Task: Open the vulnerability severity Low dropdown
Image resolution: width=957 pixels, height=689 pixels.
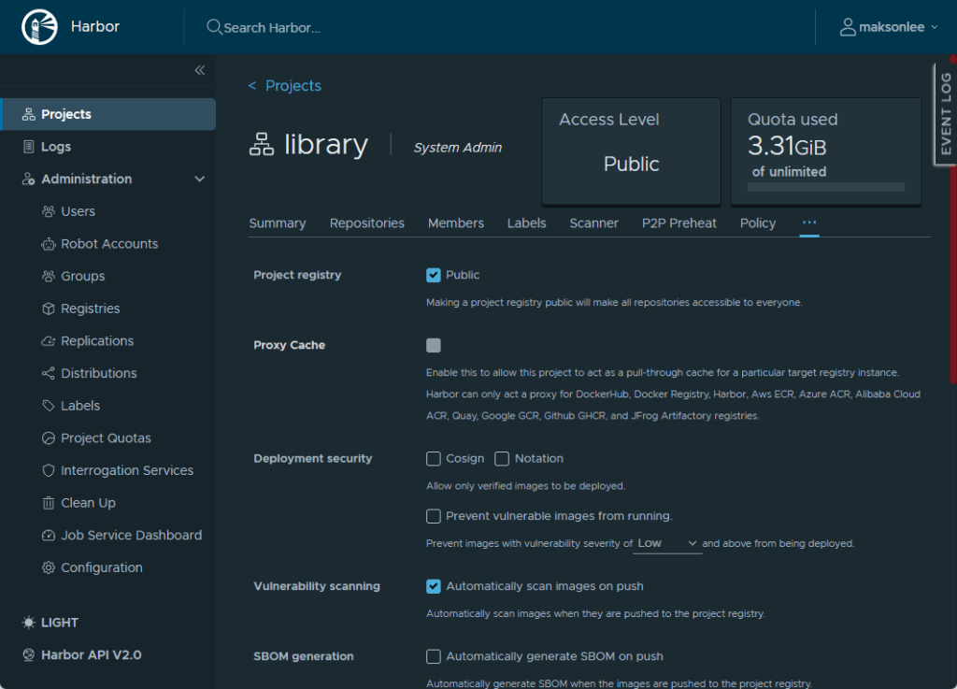Action: (x=667, y=543)
